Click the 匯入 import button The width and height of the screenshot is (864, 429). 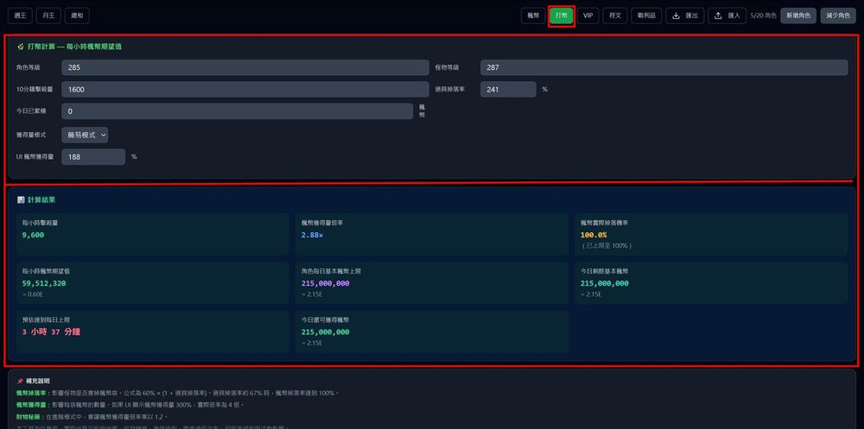727,16
